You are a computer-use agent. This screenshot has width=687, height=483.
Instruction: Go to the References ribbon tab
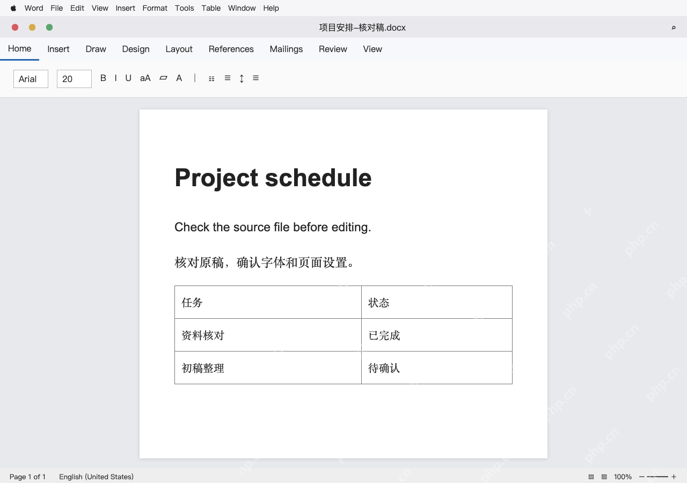point(231,49)
